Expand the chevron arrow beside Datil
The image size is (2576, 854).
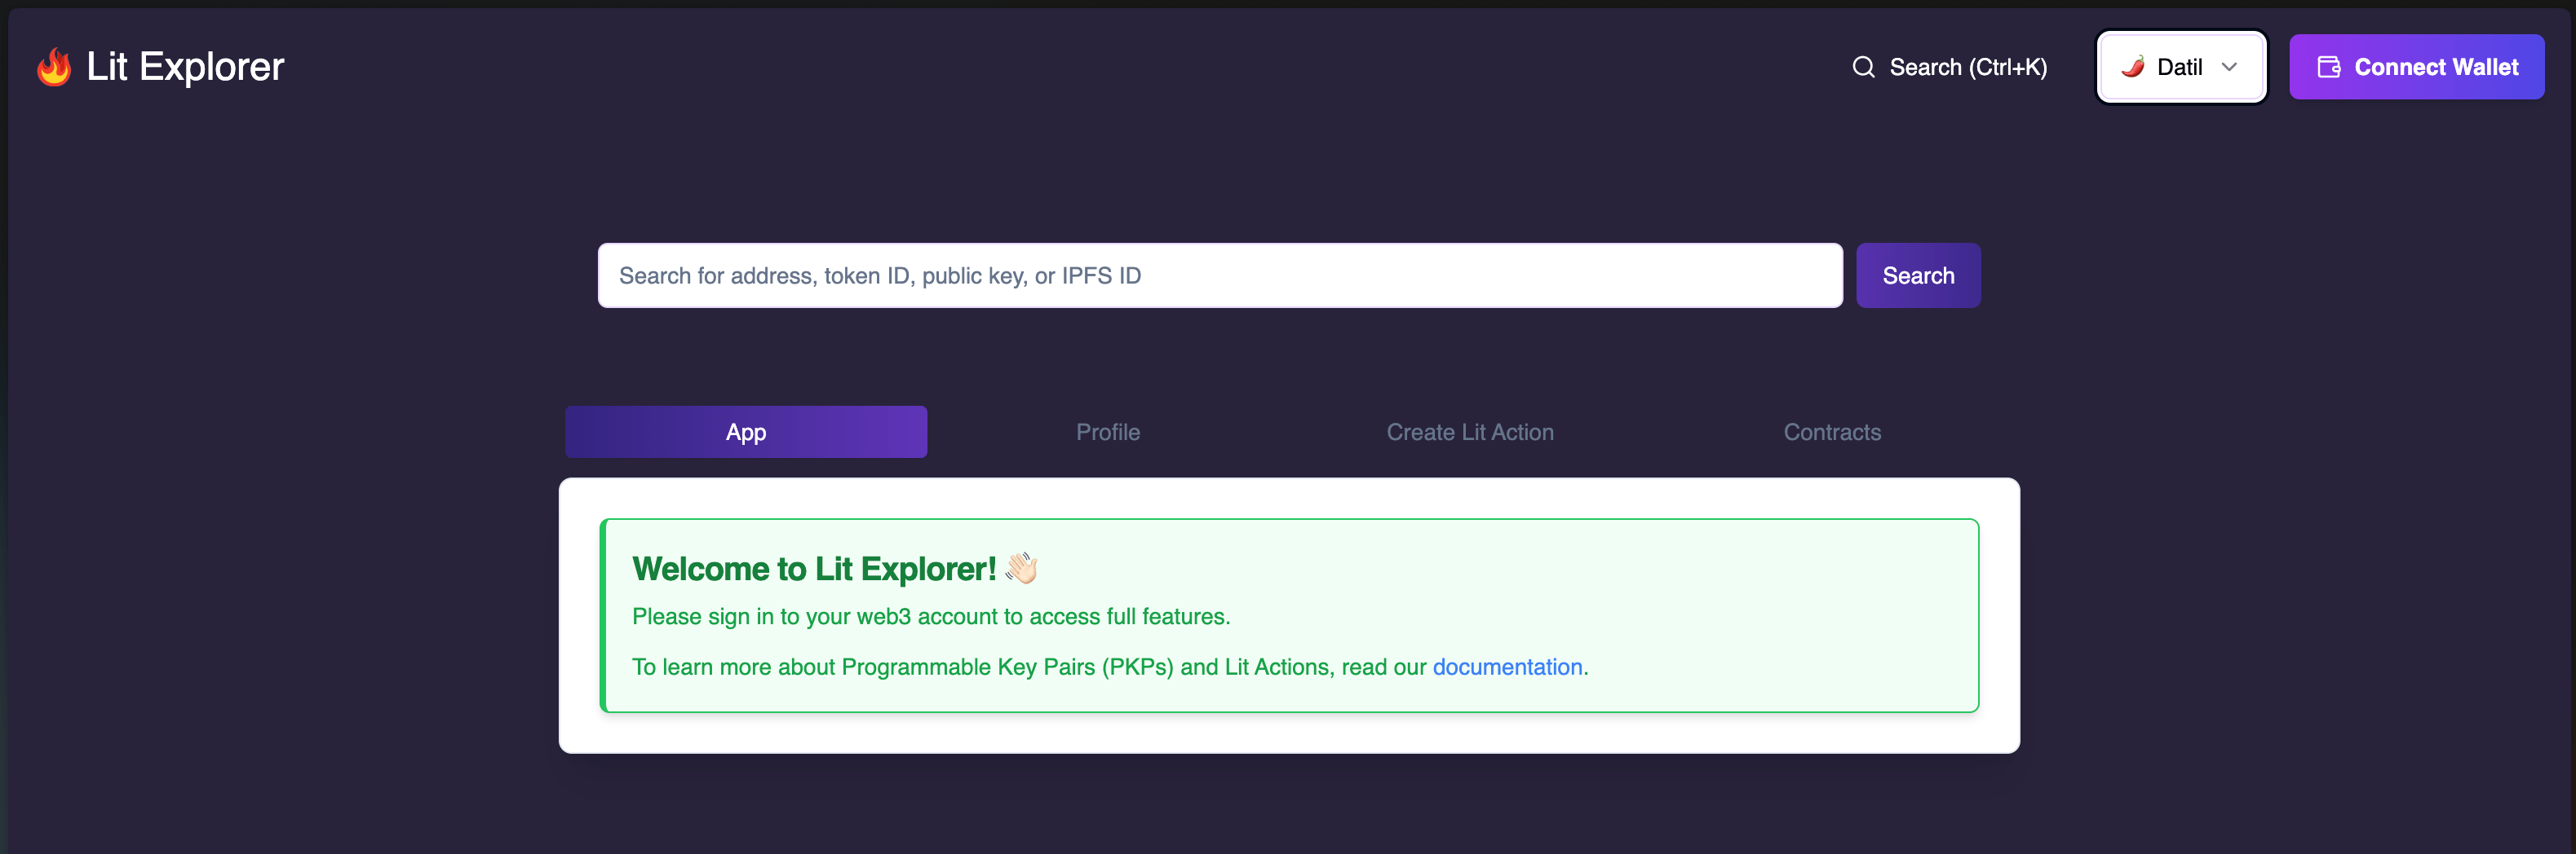tap(2229, 67)
